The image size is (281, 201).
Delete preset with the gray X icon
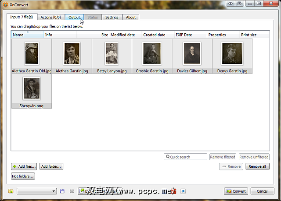[x=72, y=191]
